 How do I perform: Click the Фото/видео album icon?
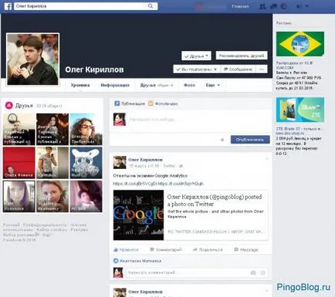(151, 103)
